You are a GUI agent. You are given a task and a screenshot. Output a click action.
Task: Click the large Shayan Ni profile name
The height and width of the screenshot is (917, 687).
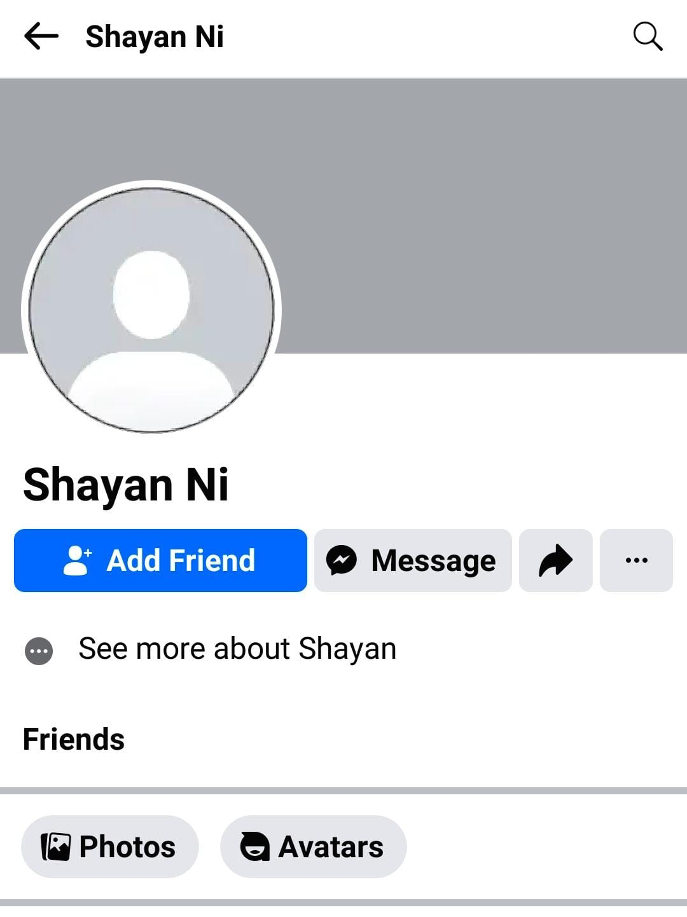tap(125, 485)
